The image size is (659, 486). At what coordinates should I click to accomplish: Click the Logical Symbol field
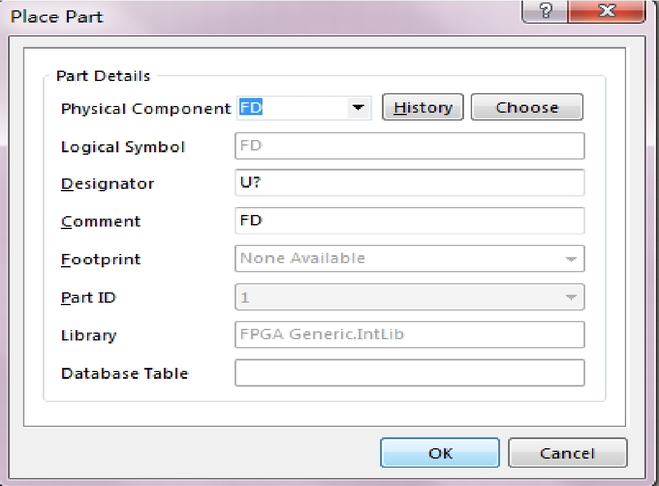point(409,146)
